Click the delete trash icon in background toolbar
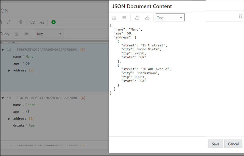The image size is (244, 156). coord(21,22)
